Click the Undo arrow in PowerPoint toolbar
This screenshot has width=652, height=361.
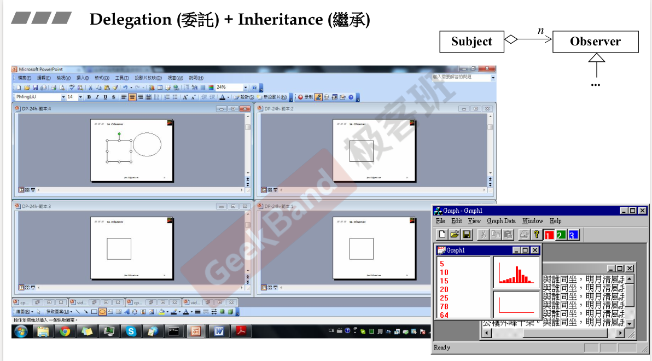click(125, 88)
